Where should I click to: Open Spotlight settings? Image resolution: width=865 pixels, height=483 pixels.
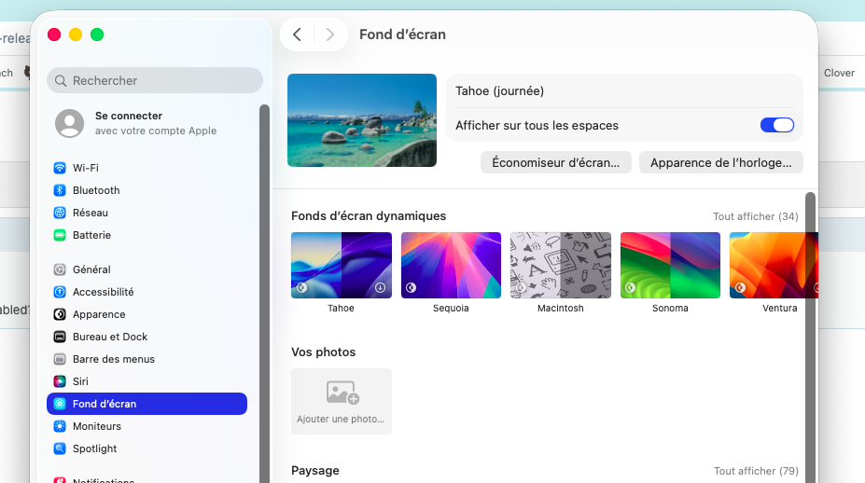point(146,448)
